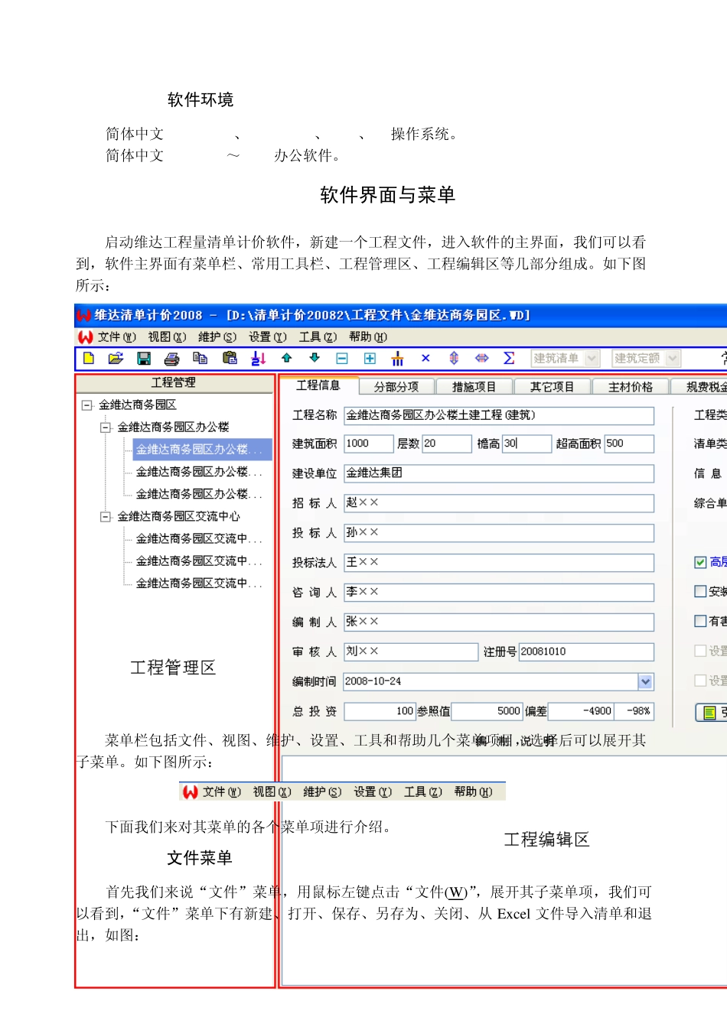Check the 安装 checkbox
The image size is (727, 1027).
[x=700, y=591]
